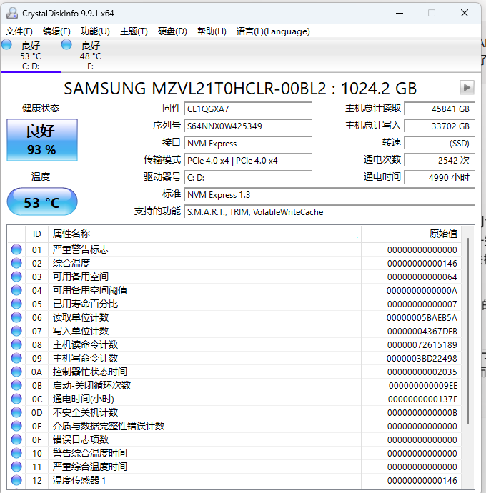Click status orb of row 0B 启动-关闭循环次数
Image resolution: width=486 pixels, height=493 pixels.
click(x=16, y=385)
